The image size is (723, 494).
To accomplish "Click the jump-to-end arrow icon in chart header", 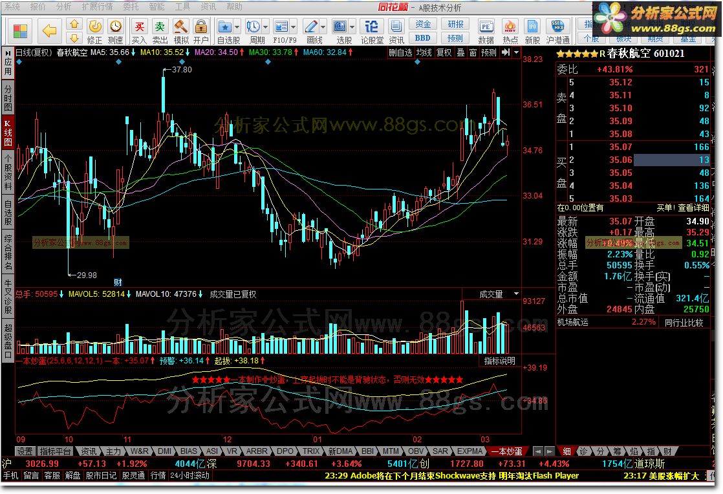I will pos(506,52).
